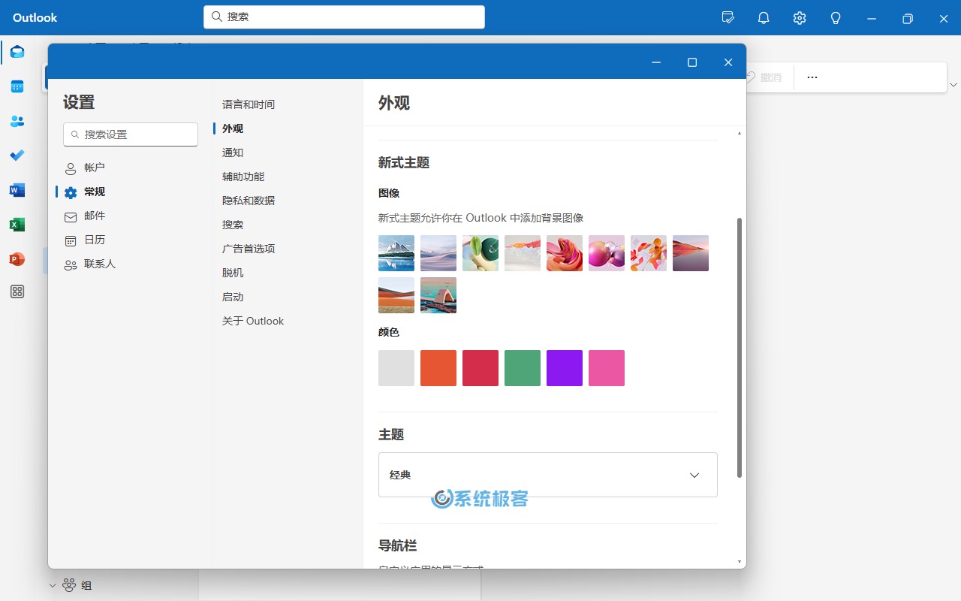Click the scroll-up arrow of settings panel
The height and width of the screenshot is (601, 961).
[740, 133]
